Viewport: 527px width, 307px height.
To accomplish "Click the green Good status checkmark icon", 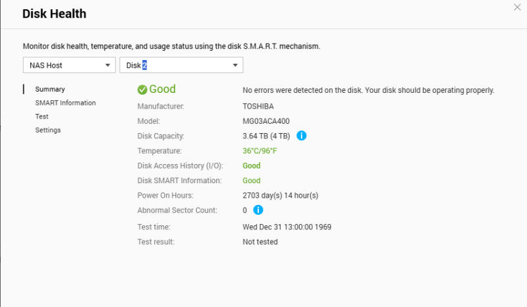I will [x=142, y=90].
